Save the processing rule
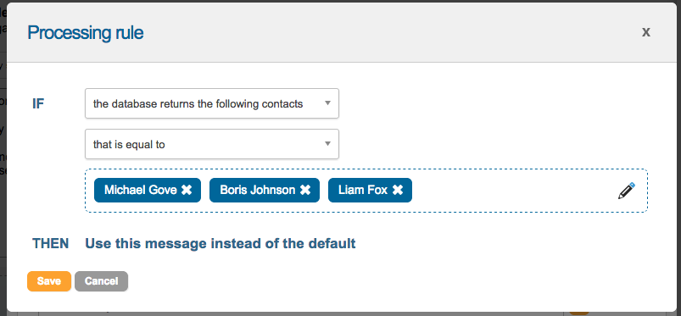681x316 pixels. 49,281
